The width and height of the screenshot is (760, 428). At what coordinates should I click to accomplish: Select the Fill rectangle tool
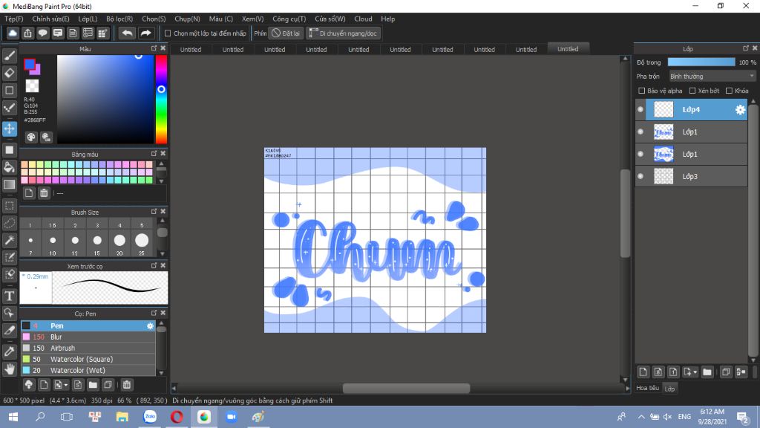pyautogui.click(x=9, y=150)
